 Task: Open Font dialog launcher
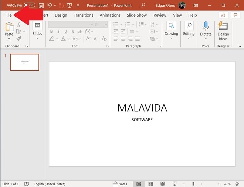pyautogui.click(x=108, y=46)
